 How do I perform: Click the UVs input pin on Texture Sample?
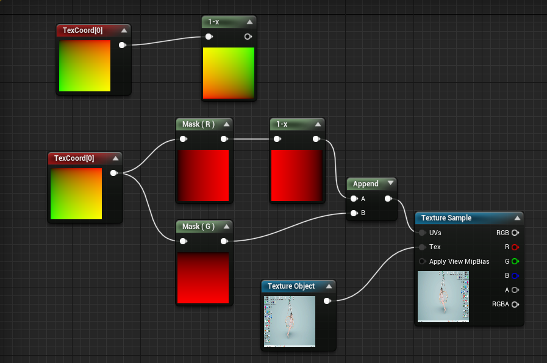[x=421, y=233]
